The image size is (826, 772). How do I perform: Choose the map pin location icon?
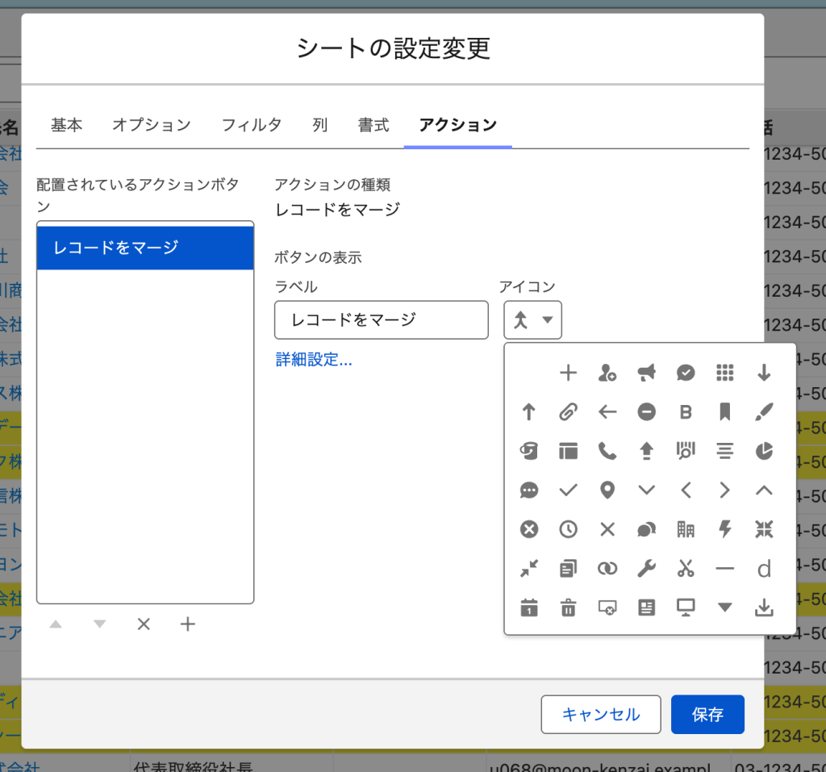(607, 490)
